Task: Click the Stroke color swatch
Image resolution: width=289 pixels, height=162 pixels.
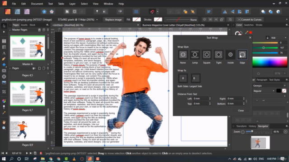Action: click(x=158, y=19)
